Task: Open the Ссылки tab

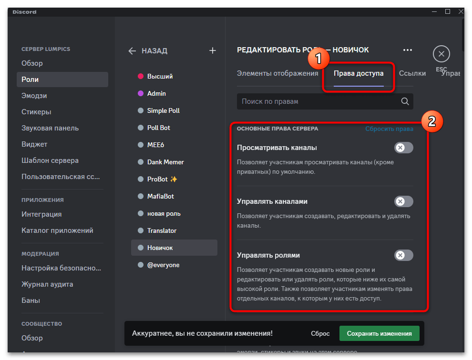Action: coord(412,73)
